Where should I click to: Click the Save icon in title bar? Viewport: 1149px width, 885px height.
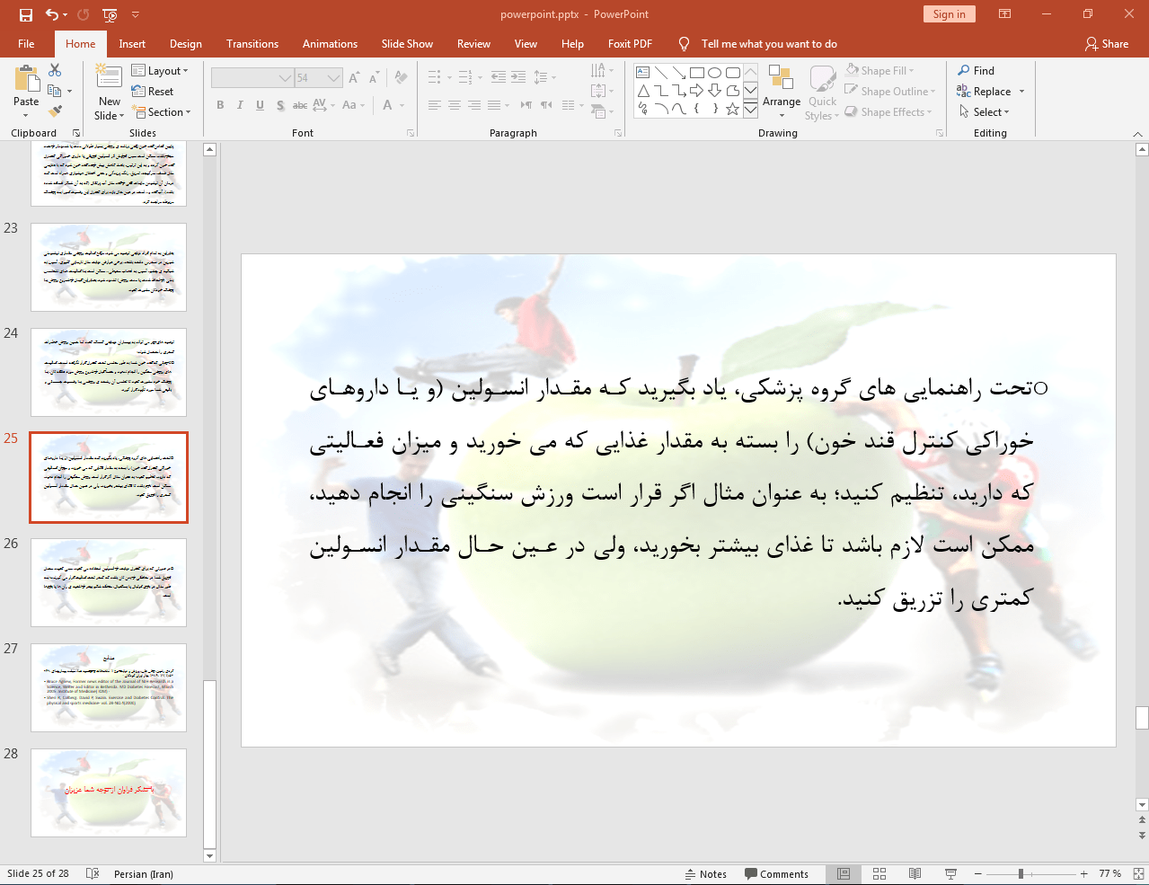coord(25,14)
